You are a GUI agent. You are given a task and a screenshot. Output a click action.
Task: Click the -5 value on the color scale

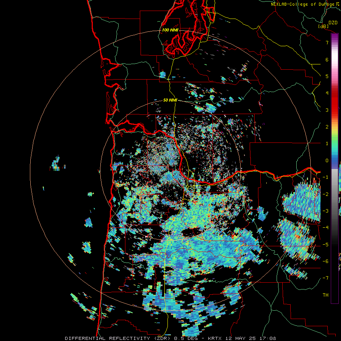pyautogui.click(x=325, y=245)
